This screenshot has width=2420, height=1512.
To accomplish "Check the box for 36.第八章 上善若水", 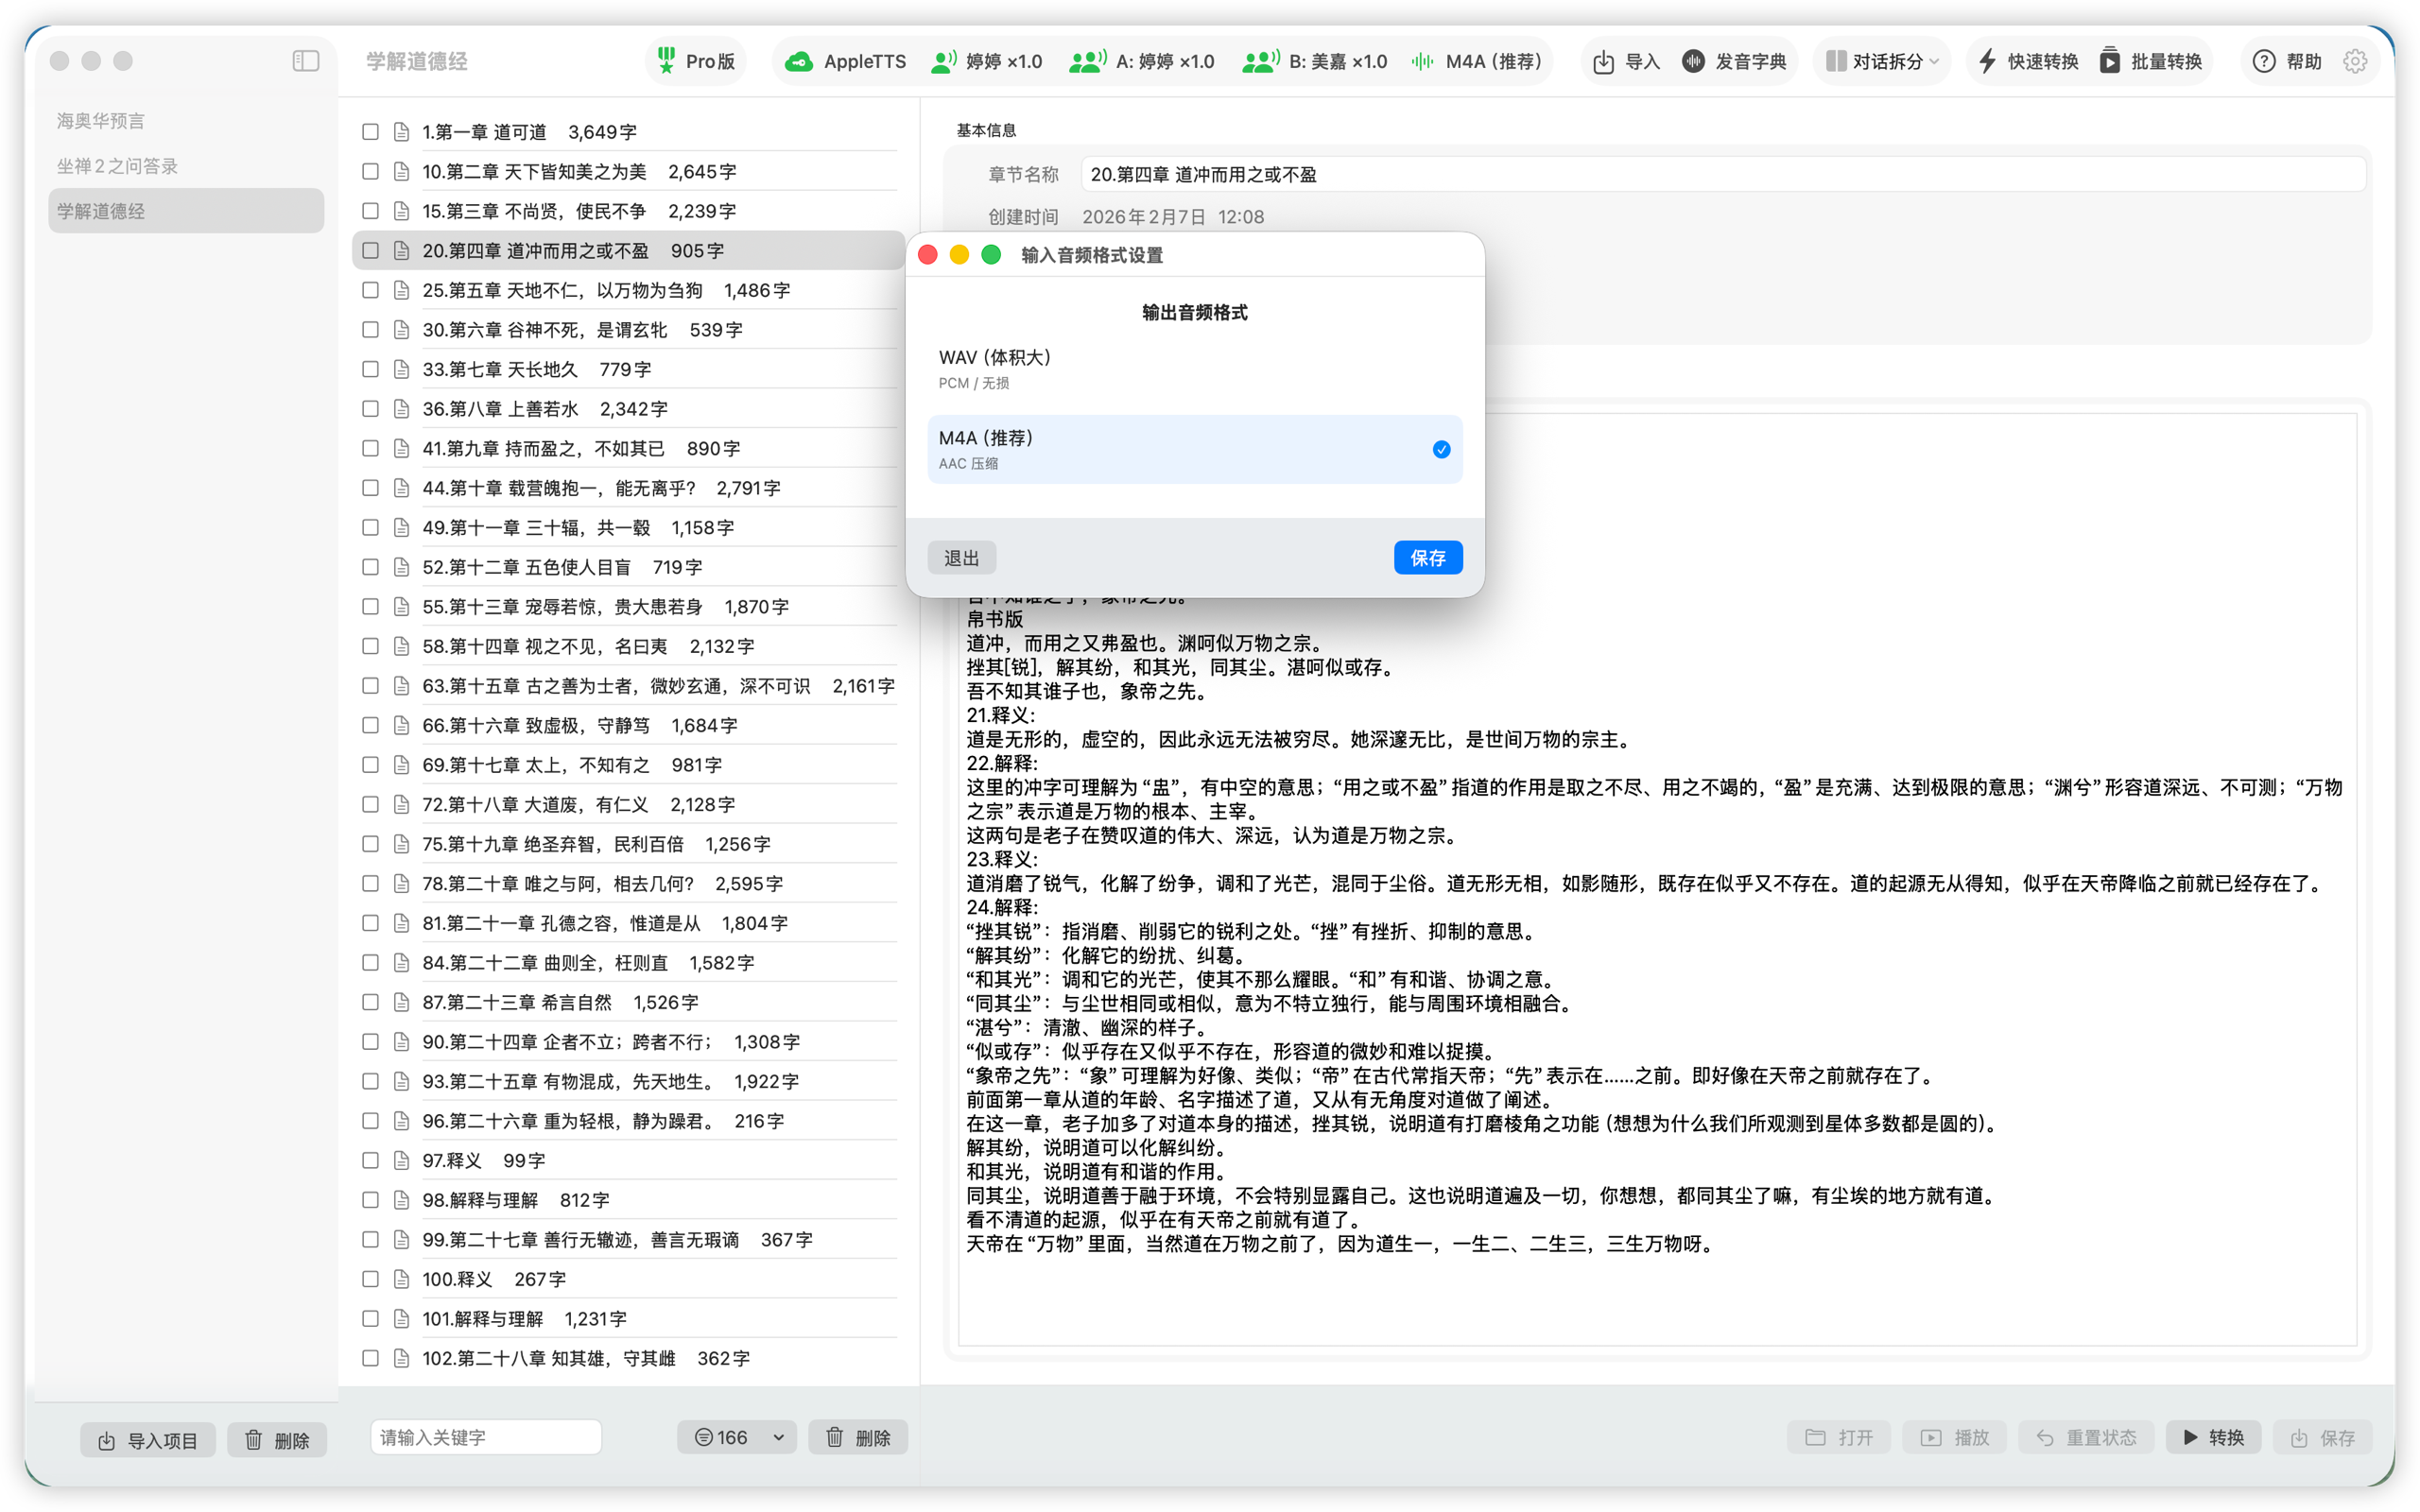I will (370, 409).
